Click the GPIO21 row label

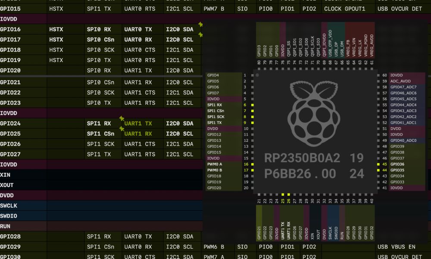10,82
